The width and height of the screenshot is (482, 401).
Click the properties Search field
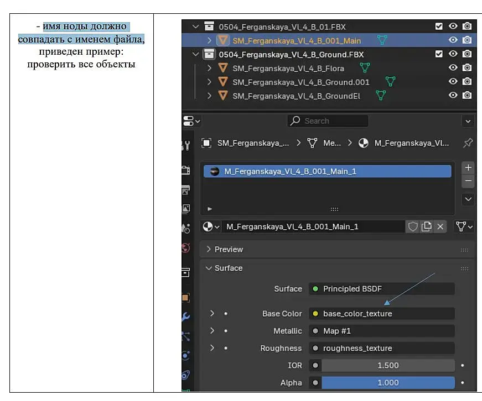point(328,121)
